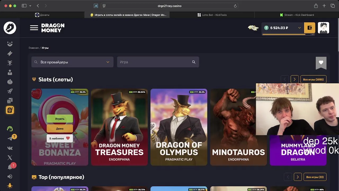This screenshot has height=191, width=339.
Task: Toggle Safari sidebar button
Action: (24, 6)
